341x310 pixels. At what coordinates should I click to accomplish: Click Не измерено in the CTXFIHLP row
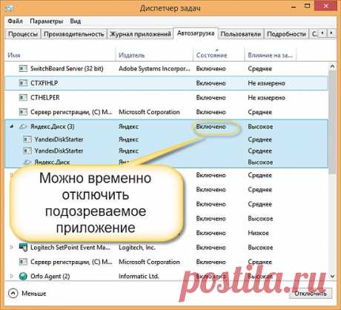coord(266,83)
